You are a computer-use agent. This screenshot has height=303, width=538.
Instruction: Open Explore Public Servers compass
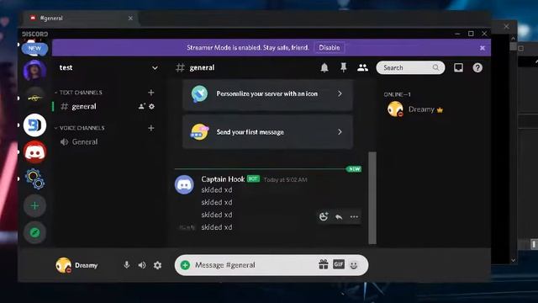34,232
